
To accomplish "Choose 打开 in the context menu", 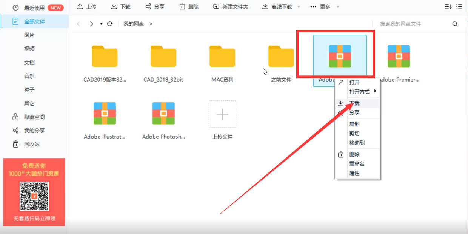I will [x=357, y=82].
